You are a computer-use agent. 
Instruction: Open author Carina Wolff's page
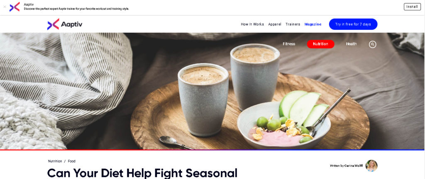(354, 166)
